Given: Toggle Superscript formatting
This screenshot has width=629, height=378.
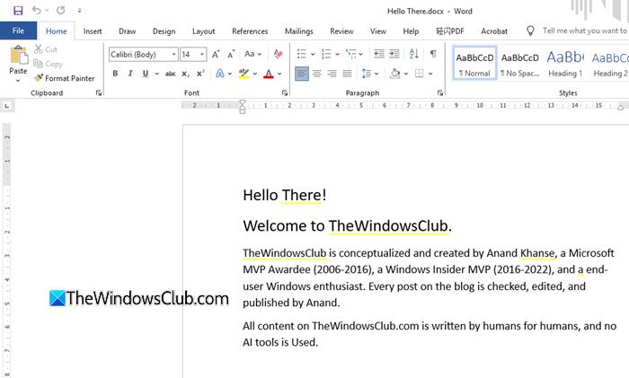Looking at the screenshot, I should 200,74.
